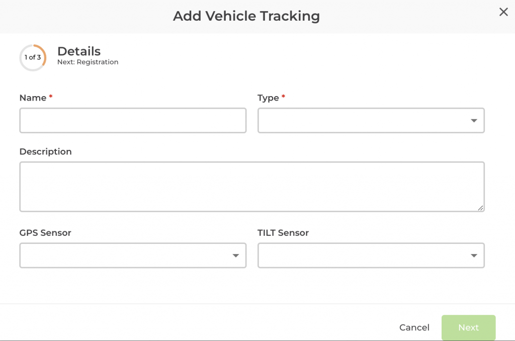The height and width of the screenshot is (341, 515).
Task: Click the "Add Vehicle Tracking" dialog title
Action: tap(246, 16)
